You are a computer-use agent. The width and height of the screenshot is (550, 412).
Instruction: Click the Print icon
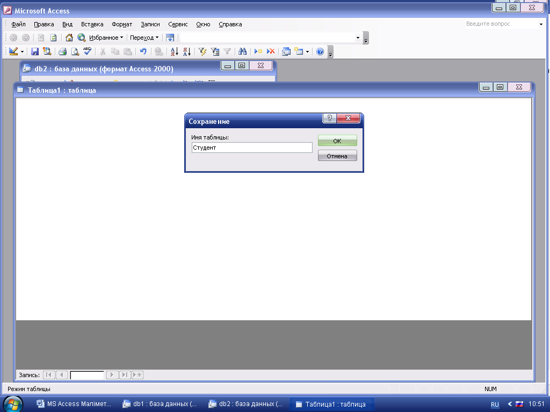(62, 51)
